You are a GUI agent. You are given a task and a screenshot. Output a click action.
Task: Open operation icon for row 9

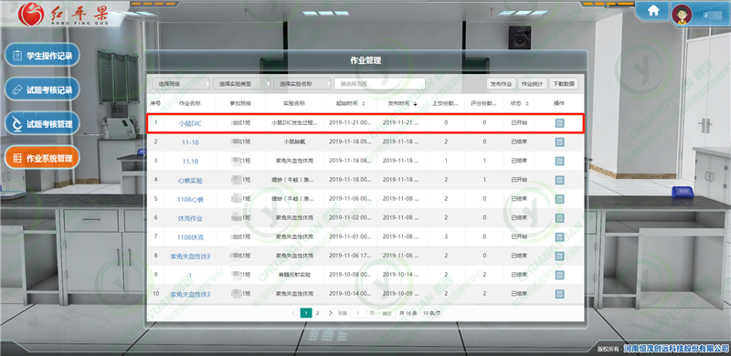559,275
